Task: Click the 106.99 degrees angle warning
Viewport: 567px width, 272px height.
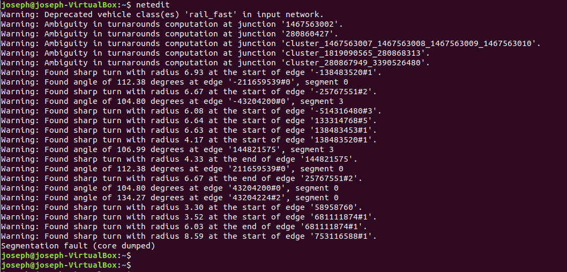Action: click(x=167, y=149)
